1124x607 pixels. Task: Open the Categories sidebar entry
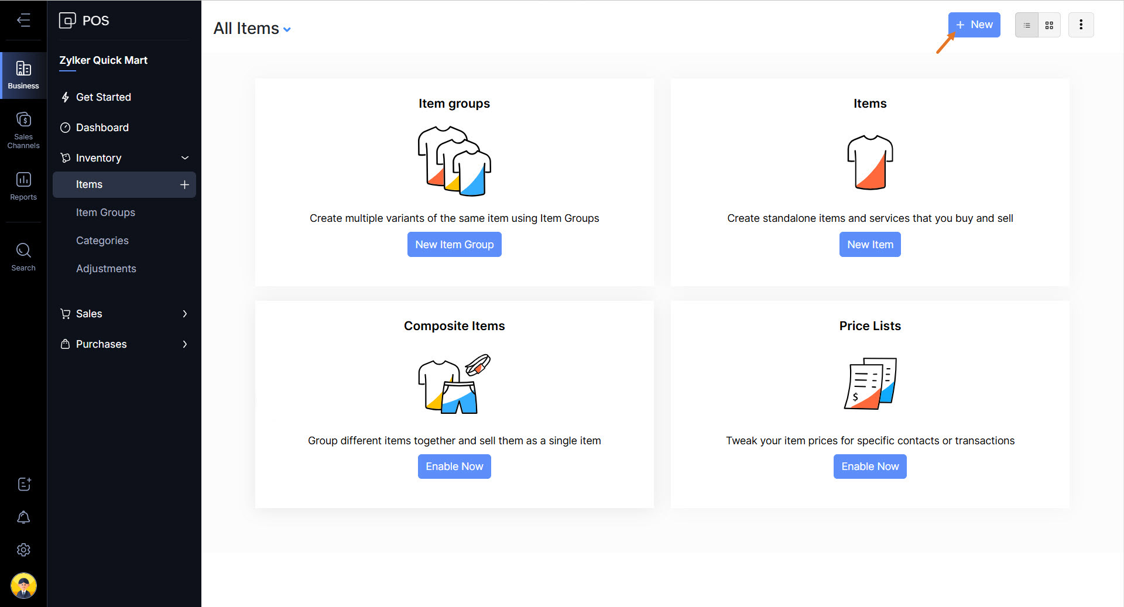click(102, 241)
